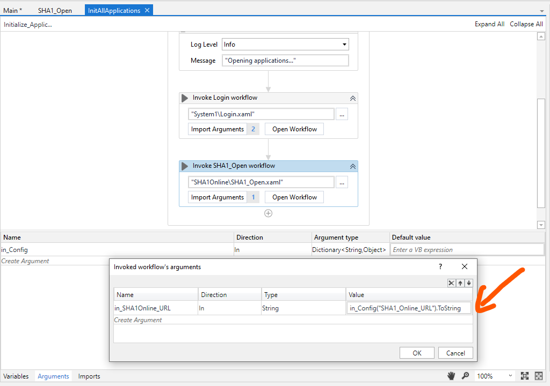Collapse the Invoke SHA1_Open workflow activity

click(x=353, y=166)
